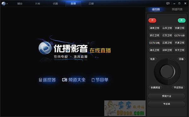The image size is (189, 117).
Task: Select the 安徽卫视 channel button
Action: coord(180,28)
